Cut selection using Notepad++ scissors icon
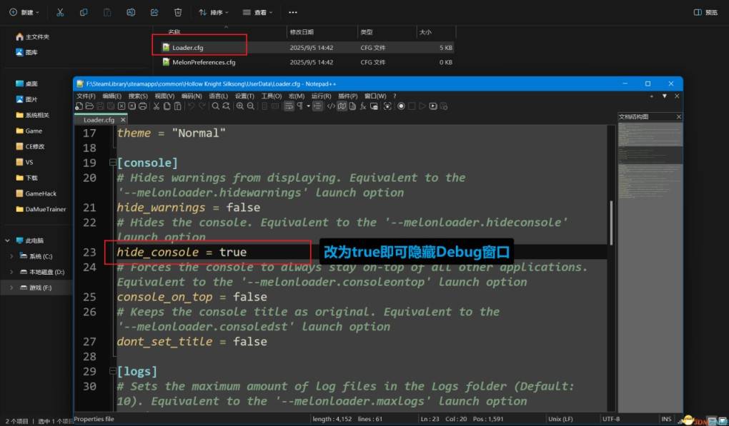 click(x=157, y=106)
